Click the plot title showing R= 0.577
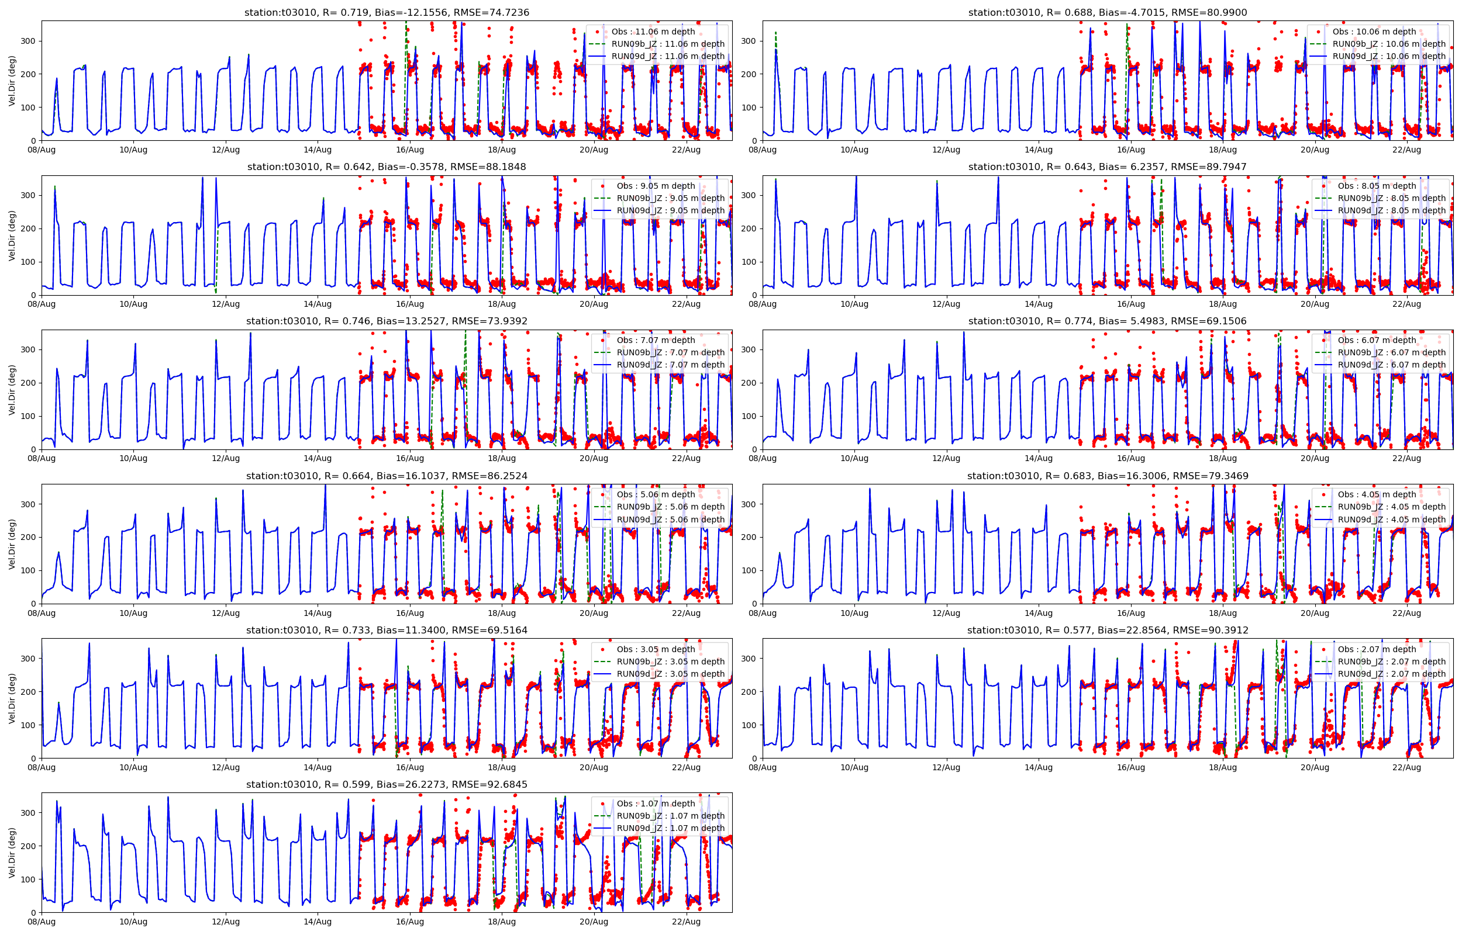 [x=1107, y=630]
